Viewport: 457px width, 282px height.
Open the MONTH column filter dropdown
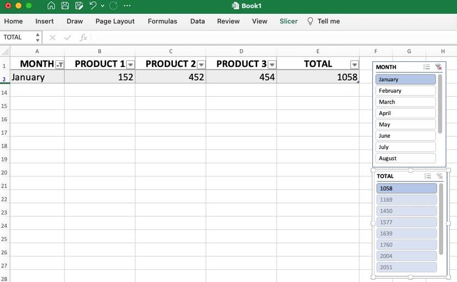60,65
